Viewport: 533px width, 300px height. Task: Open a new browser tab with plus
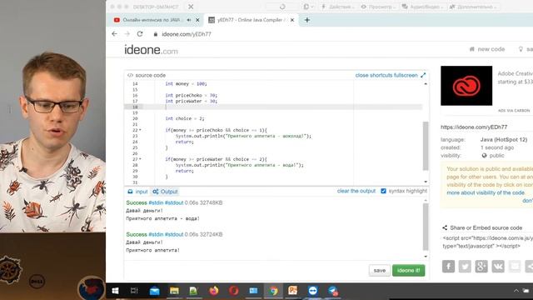pos(307,20)
